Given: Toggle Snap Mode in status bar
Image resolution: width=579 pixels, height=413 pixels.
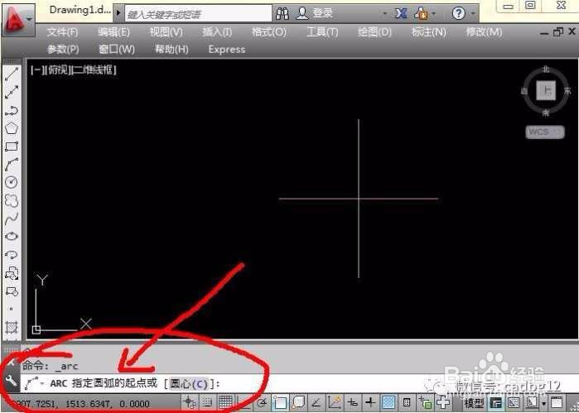Looking at the screenshot, I should (x=208, y=403).
